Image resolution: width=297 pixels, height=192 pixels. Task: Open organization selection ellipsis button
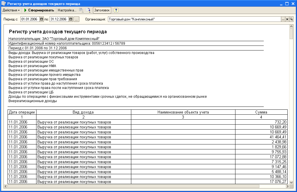coord(283,19)
